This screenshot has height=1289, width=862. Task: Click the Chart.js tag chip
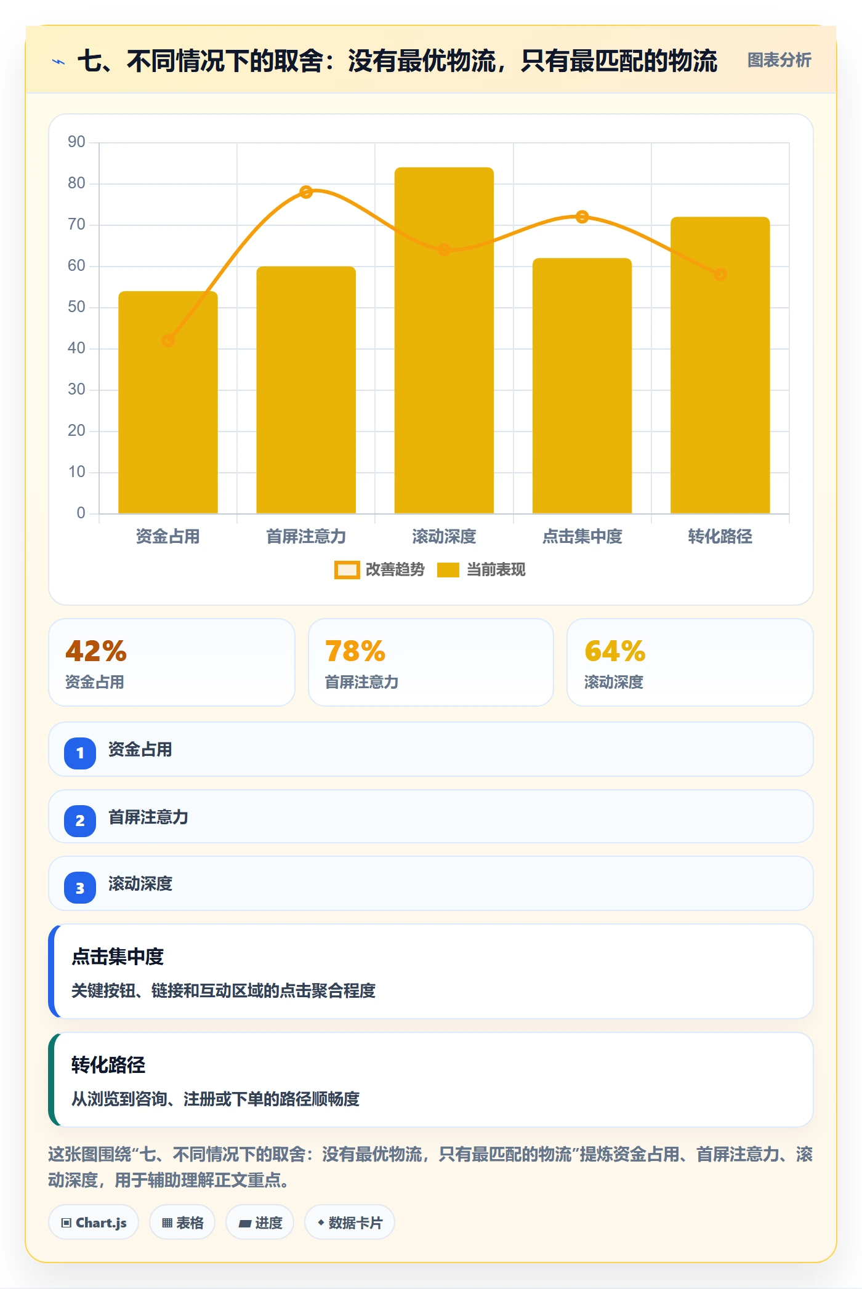pyautogui.click(x=94, y=1223)
